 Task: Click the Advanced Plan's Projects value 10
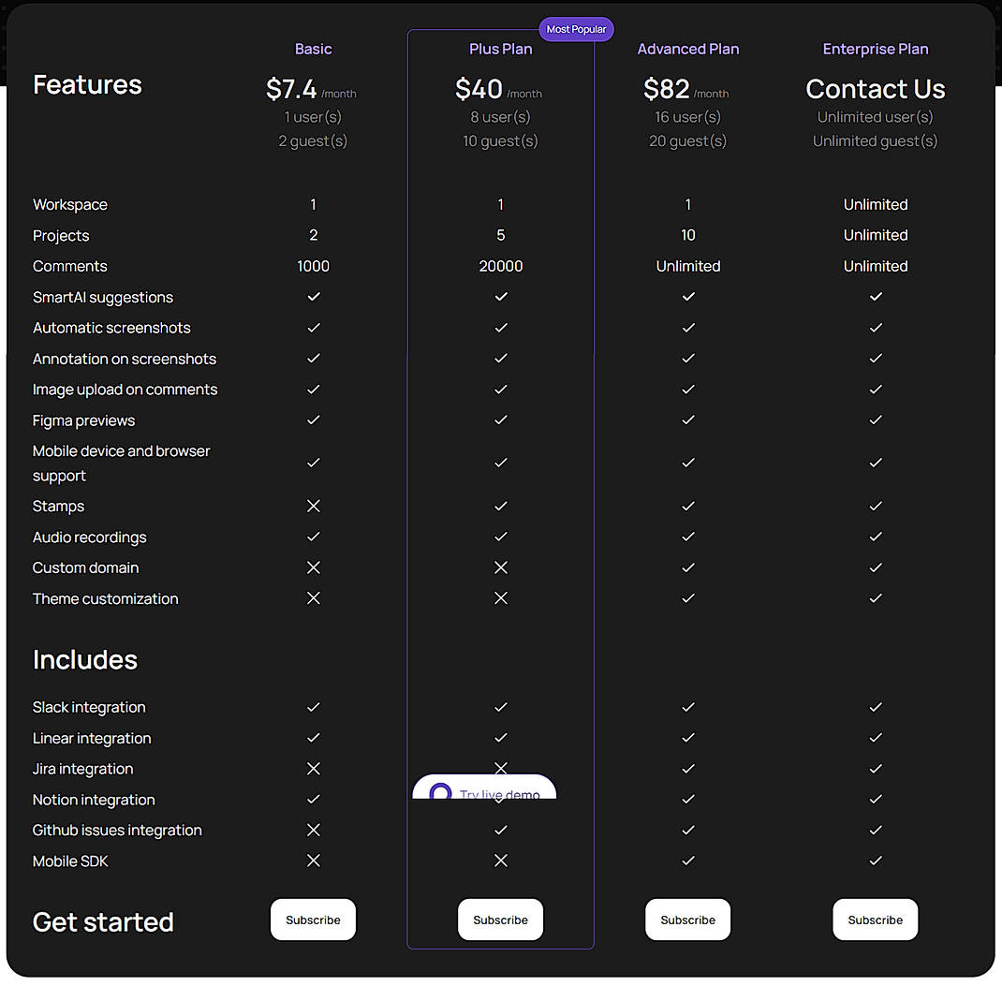pyautogui.click(x=688, y=235)
